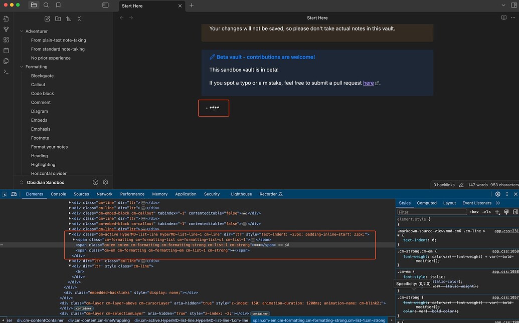This screenshot has width=519, height=323.
Task: Create a new folder in file explorer
Action: point(58,19)
